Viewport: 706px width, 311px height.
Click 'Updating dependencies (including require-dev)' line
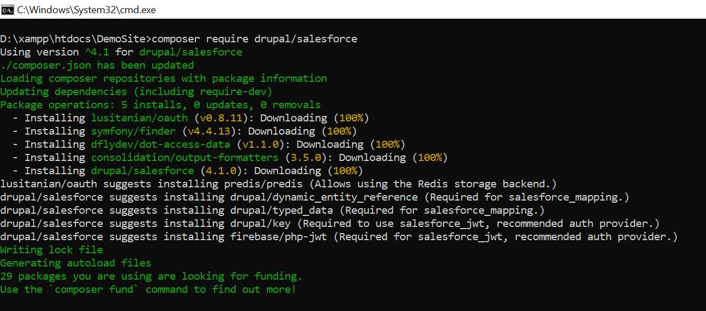136,92
